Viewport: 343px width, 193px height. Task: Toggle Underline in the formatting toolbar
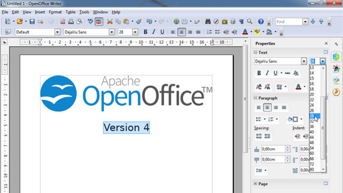[162, 32]
